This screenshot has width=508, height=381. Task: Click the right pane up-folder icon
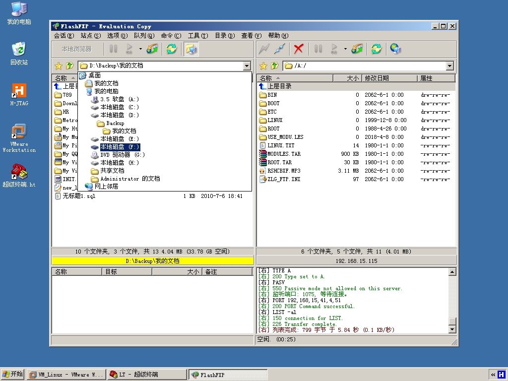[275, 66]
